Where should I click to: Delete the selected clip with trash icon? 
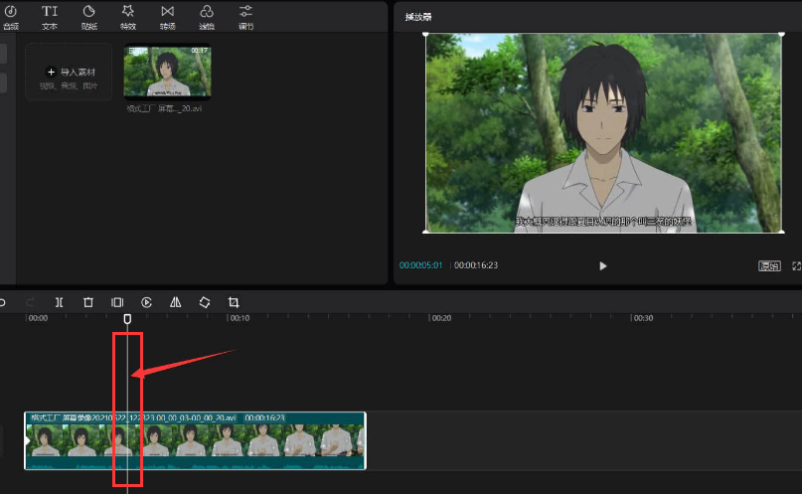[87, 302]
